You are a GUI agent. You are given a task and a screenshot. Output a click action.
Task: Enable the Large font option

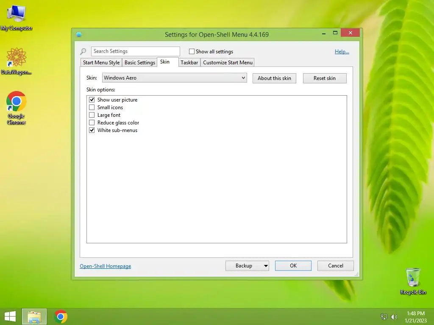click(92, 115)
